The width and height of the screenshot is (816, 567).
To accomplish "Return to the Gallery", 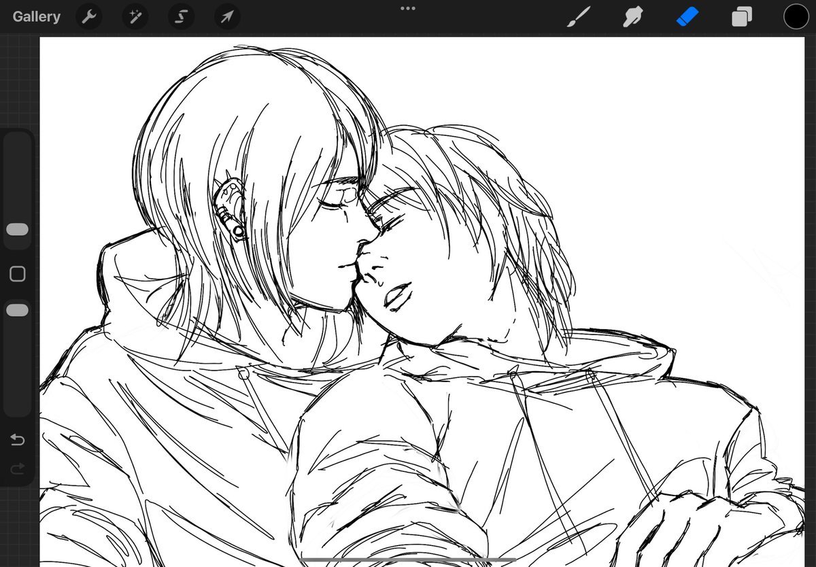I will (x=36, y=16).
